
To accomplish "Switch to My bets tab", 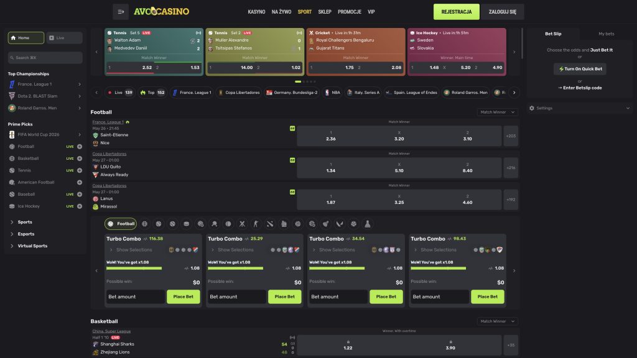I will coord(606,34).
